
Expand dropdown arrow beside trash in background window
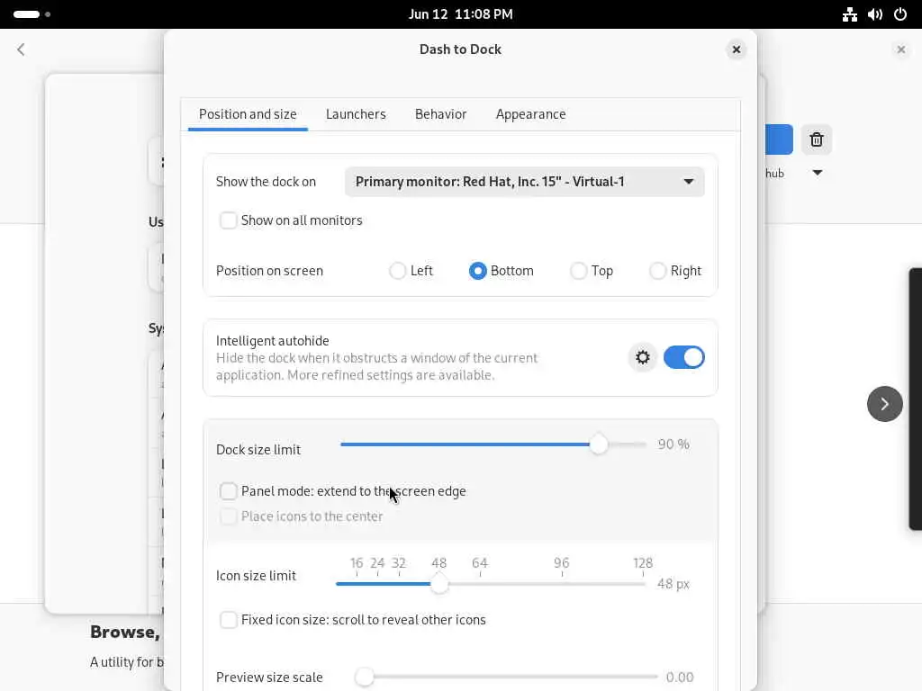(818, 173)
